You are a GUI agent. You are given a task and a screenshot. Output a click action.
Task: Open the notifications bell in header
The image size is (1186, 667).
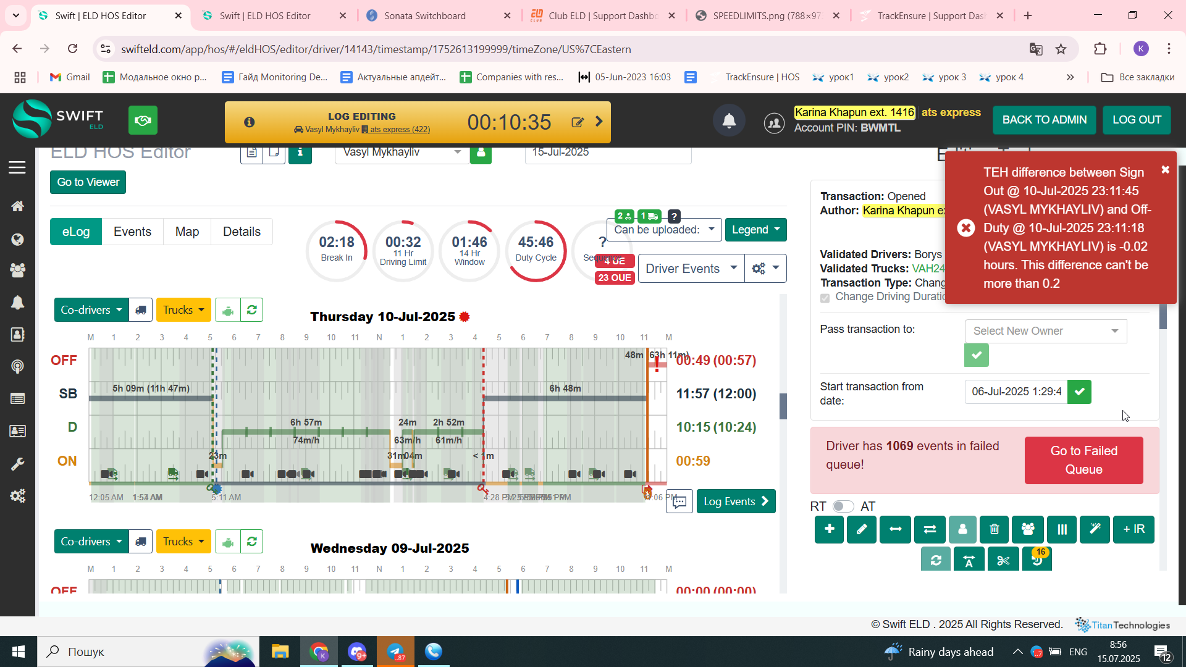[x=729, y=120]
